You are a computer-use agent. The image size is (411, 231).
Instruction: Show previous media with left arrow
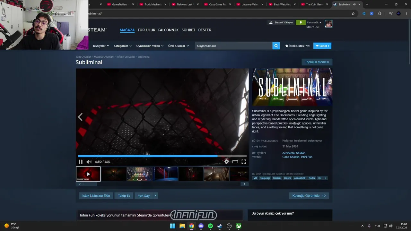[80, 117]
